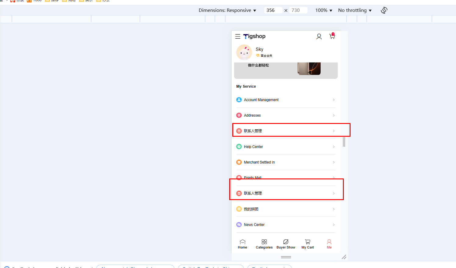This screenshot has width=456, height=268.
Task: Open Account Management
Action: pos(261,100)
